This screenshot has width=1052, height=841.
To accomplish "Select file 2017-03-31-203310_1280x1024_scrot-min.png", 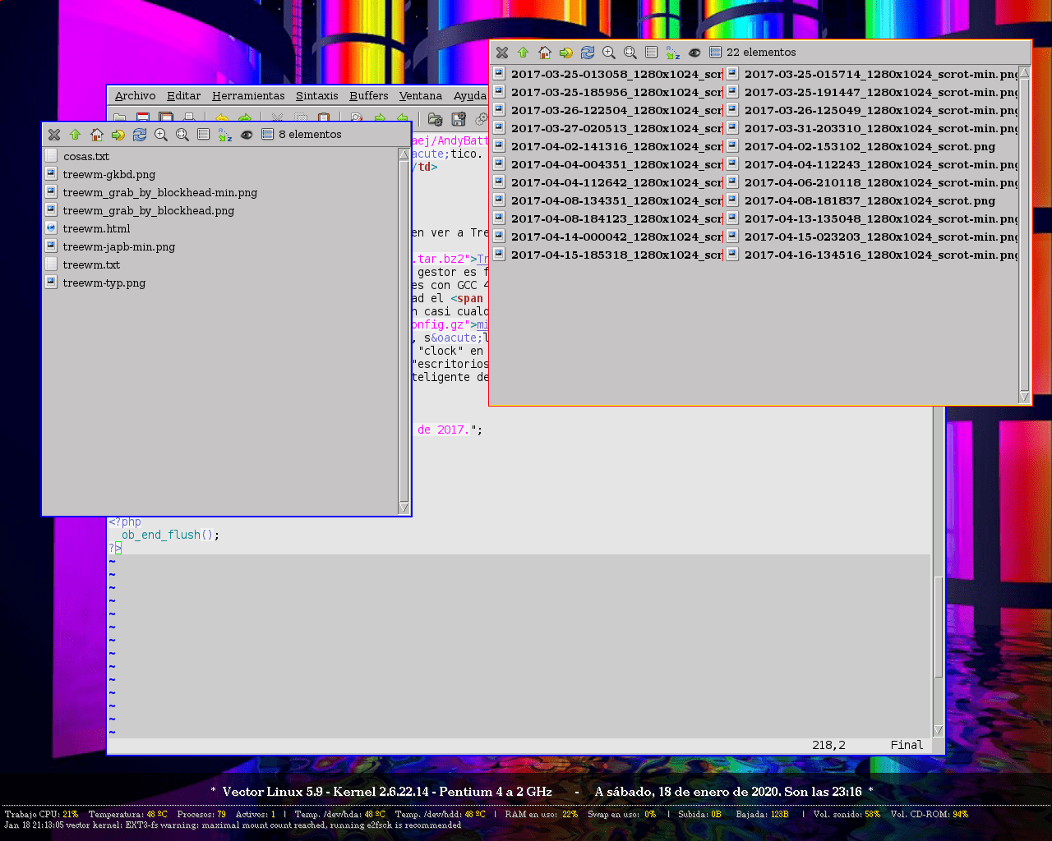I will coord(872,128).
